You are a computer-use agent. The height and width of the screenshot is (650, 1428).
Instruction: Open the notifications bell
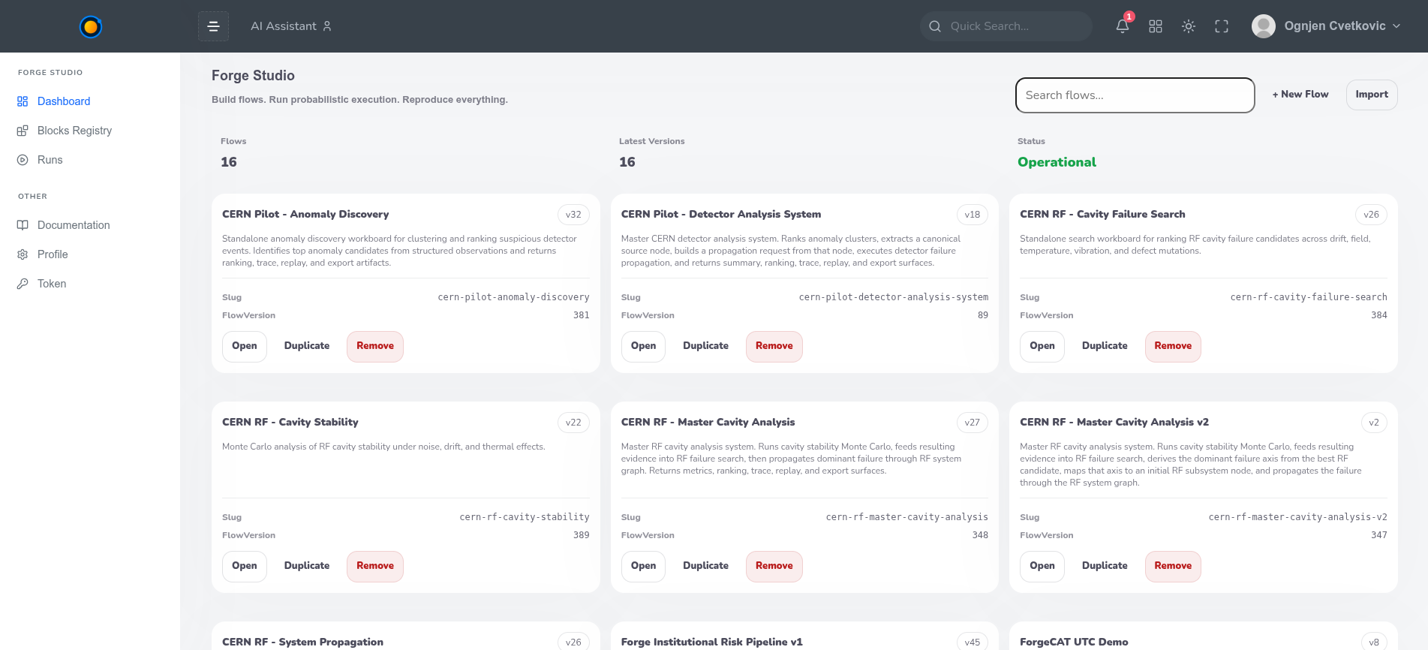[x=1123, y=26]
